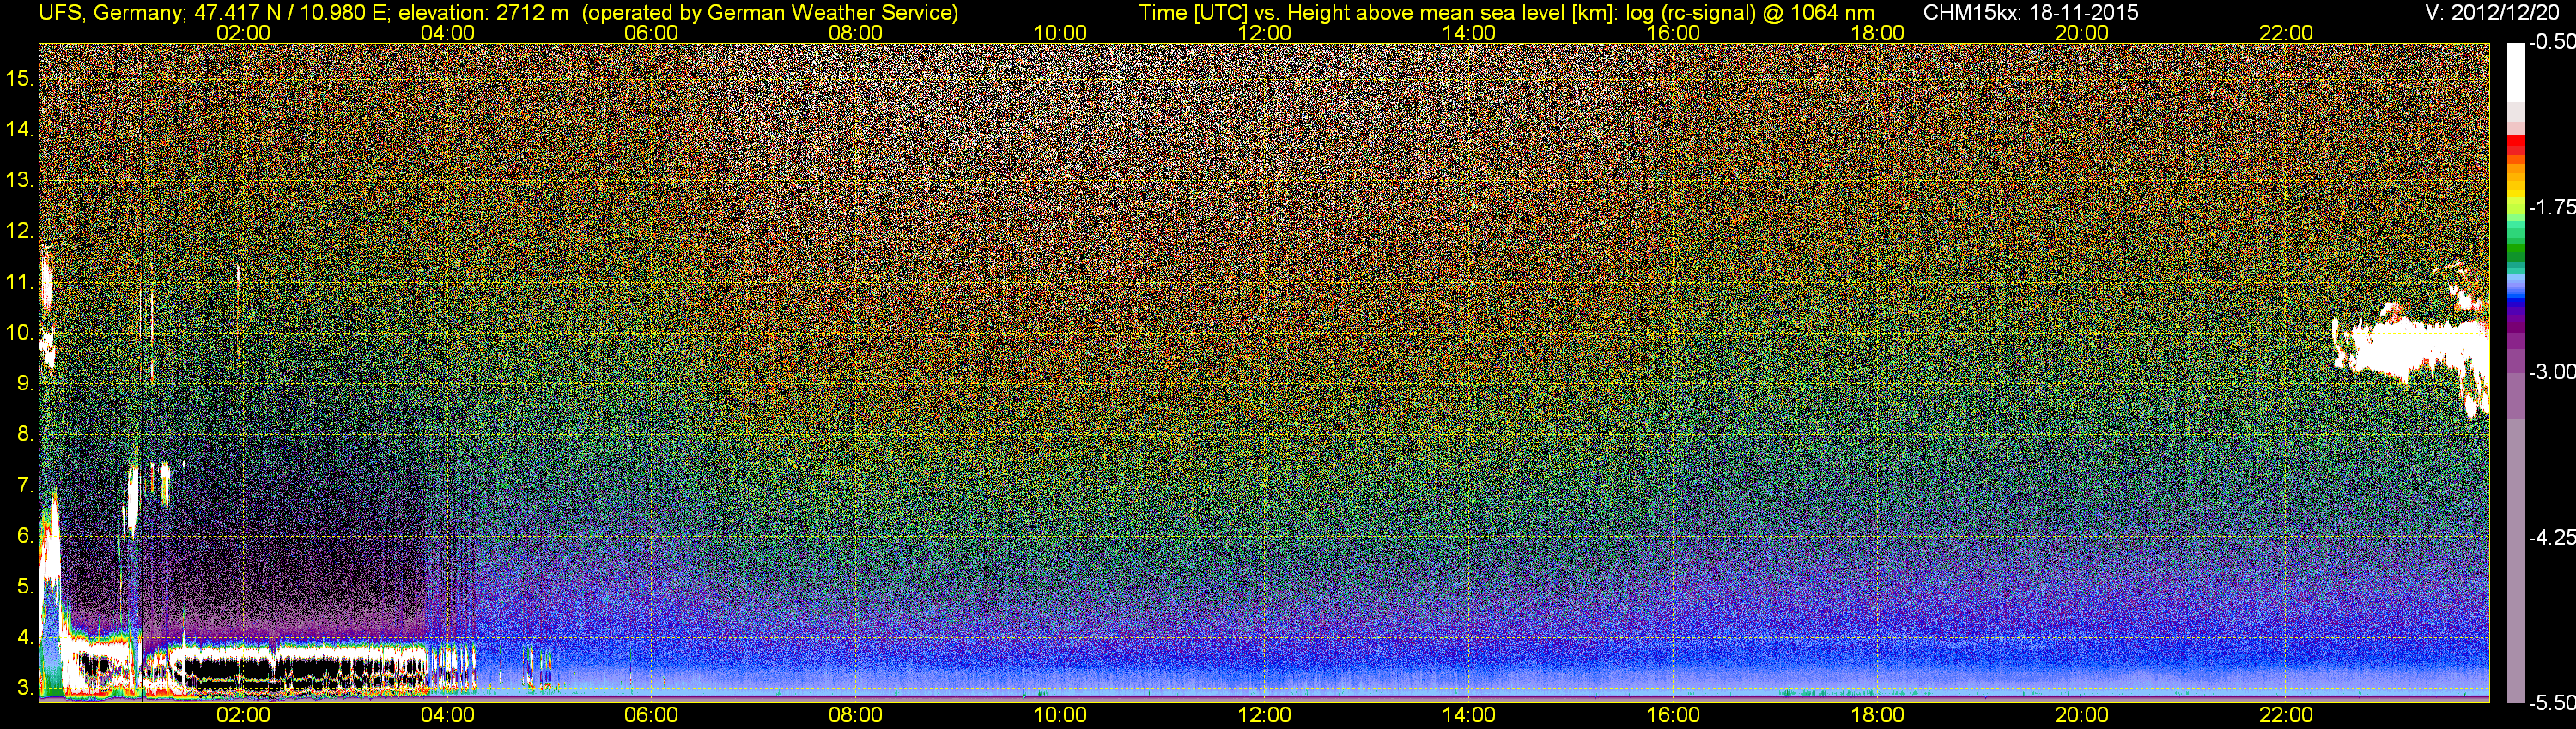Screen dimensions: 2576x729
Task: Click the 06:00 label on the bottom time axis
Action: tap(651, 715)
